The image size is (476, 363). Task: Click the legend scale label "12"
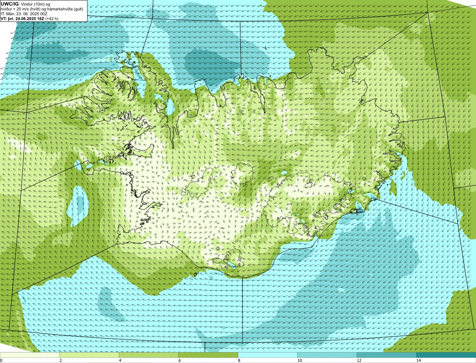coord(359,360)
